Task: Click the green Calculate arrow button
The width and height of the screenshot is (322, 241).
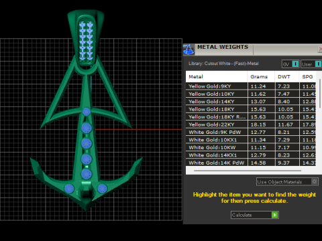Action: [274, 215]
